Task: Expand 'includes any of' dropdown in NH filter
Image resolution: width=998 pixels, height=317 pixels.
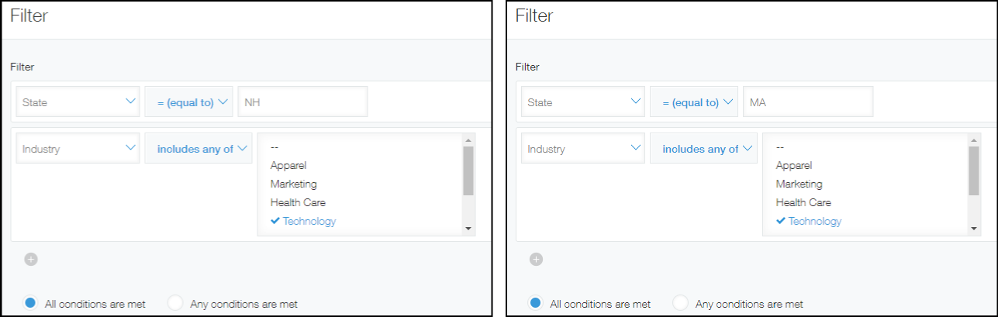Action: 199,149
